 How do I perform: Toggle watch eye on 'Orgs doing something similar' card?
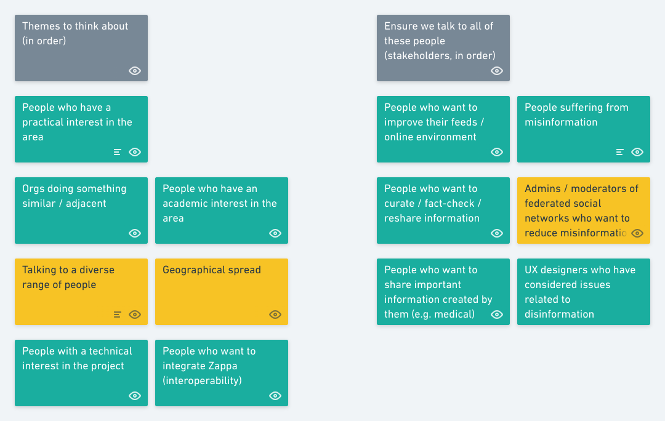135,233
